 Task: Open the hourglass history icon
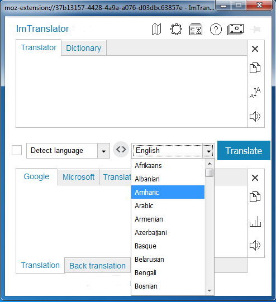click(x=196, y=29)
